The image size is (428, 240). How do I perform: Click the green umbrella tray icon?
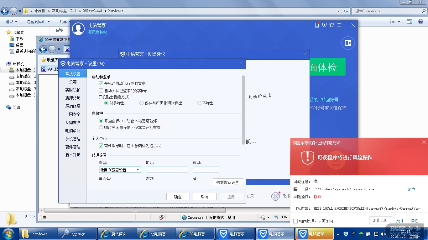coord(361,234)
